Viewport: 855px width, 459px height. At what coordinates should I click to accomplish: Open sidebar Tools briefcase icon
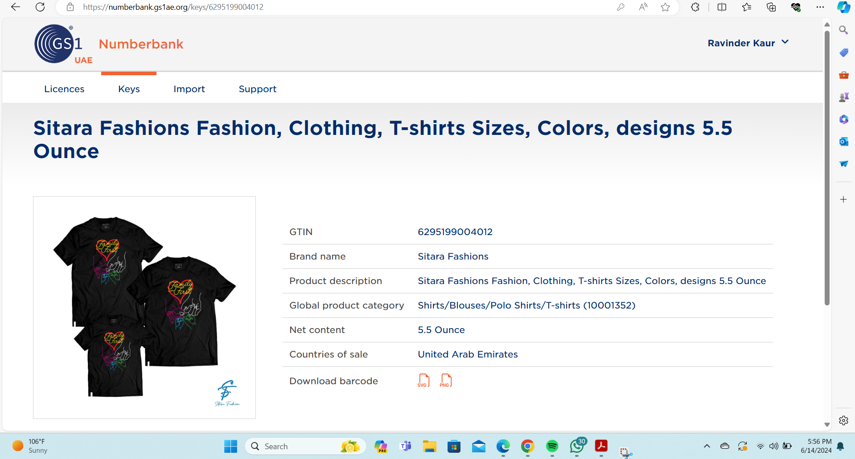(x=843, y=75)
